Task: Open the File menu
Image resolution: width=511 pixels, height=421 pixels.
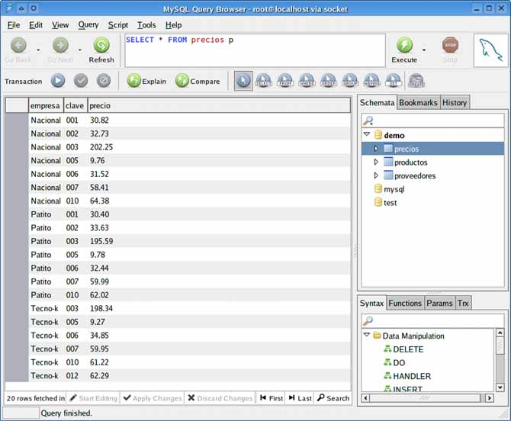Action: (14, 25)
